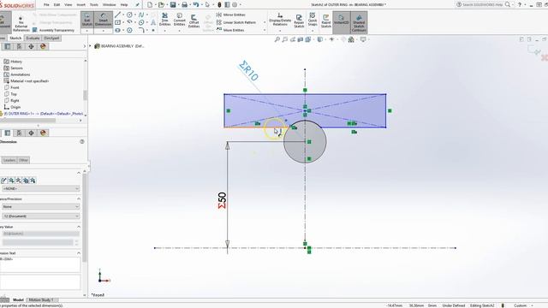Select the Corner Rectangle tool
Image resolution: width=548 pixels, height=308 pixels.
click(118, 22)
